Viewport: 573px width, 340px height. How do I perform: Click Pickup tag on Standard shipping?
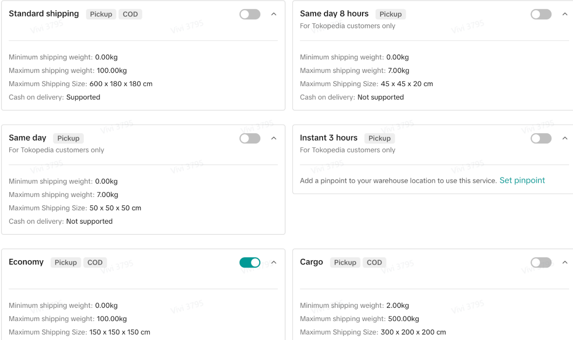tap(101, 14)
